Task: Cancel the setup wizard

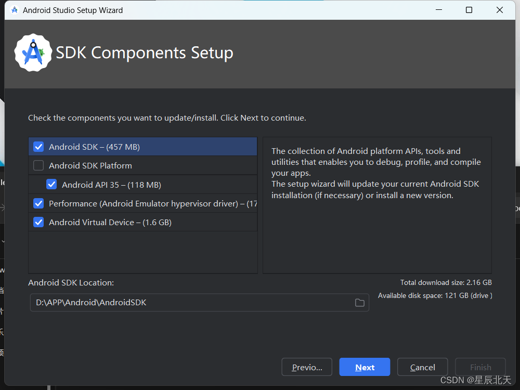Action: point(422,367)
